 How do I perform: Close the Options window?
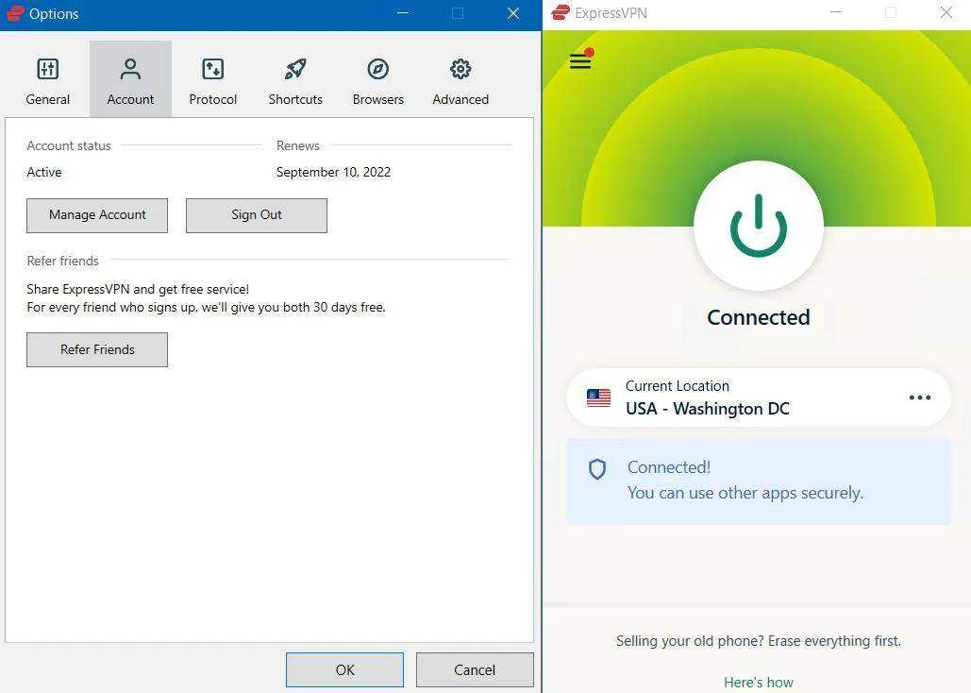(x=513, y=13)
